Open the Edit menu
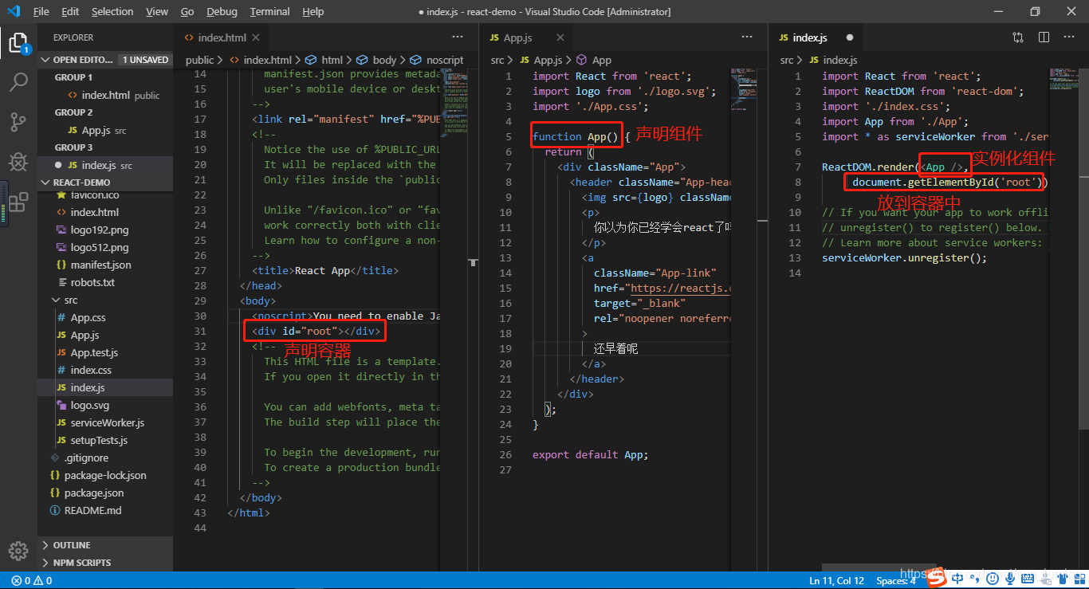1089x589 pixels. 70,11
